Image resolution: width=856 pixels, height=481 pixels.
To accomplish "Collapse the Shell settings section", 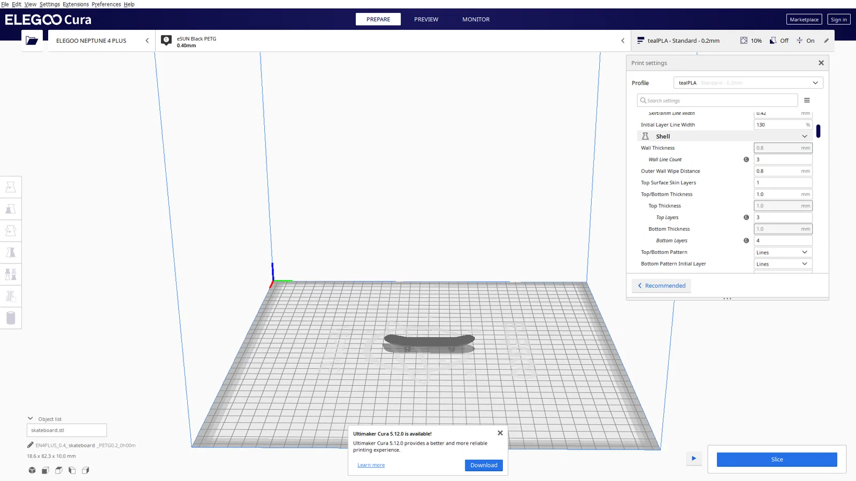I will click(x=805, y=136).
